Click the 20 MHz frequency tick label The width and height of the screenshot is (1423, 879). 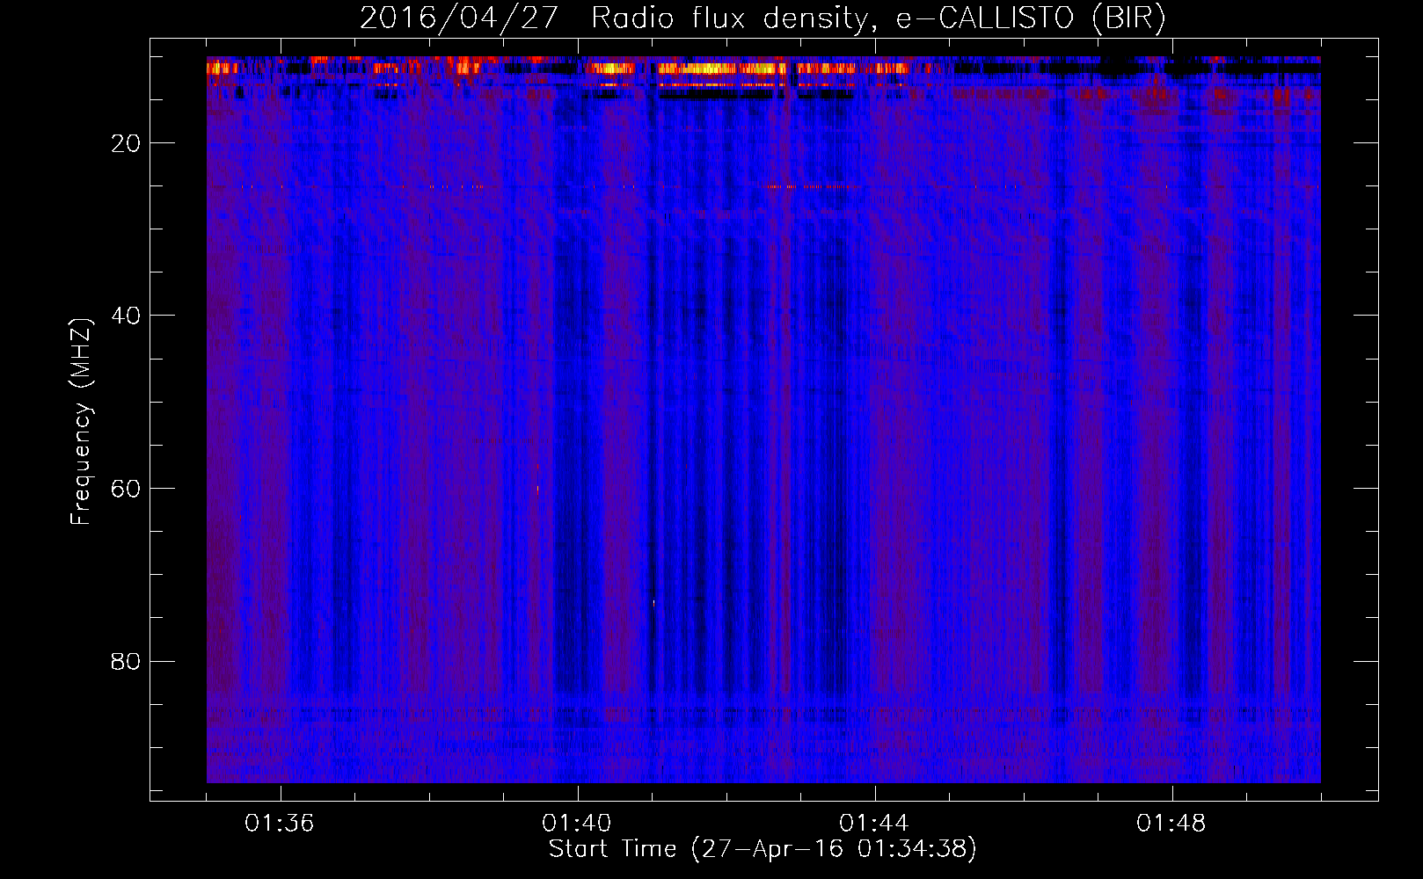pos(126,143)
